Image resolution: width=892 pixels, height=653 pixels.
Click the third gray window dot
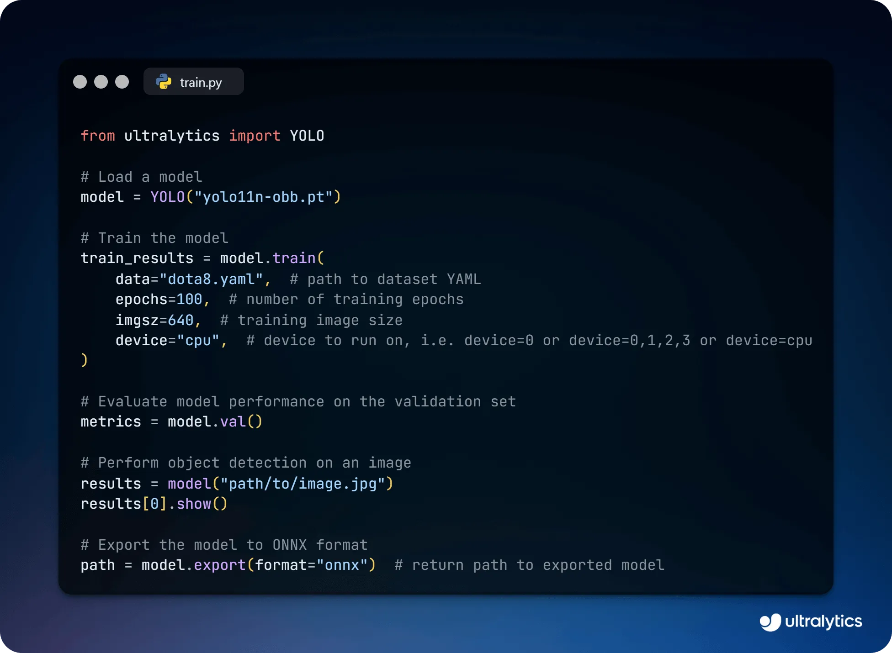pos(122,82)
